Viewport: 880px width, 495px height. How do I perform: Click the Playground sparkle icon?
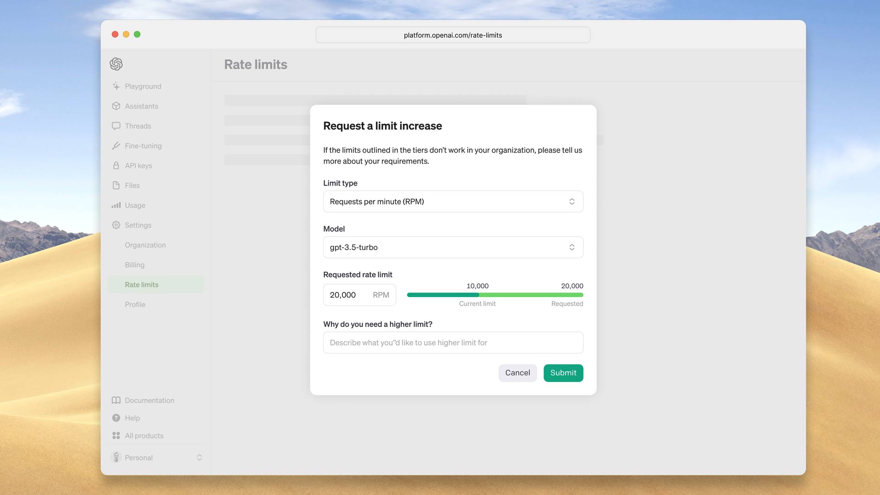tap(116, 86)
